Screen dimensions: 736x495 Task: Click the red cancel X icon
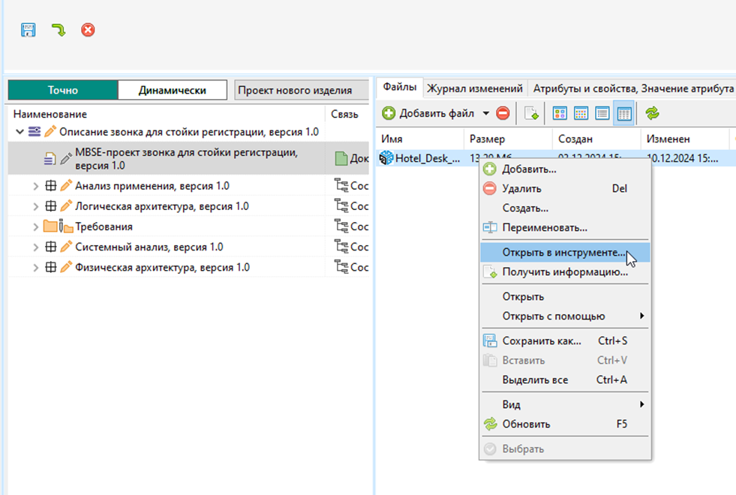[x=88, y=30]
